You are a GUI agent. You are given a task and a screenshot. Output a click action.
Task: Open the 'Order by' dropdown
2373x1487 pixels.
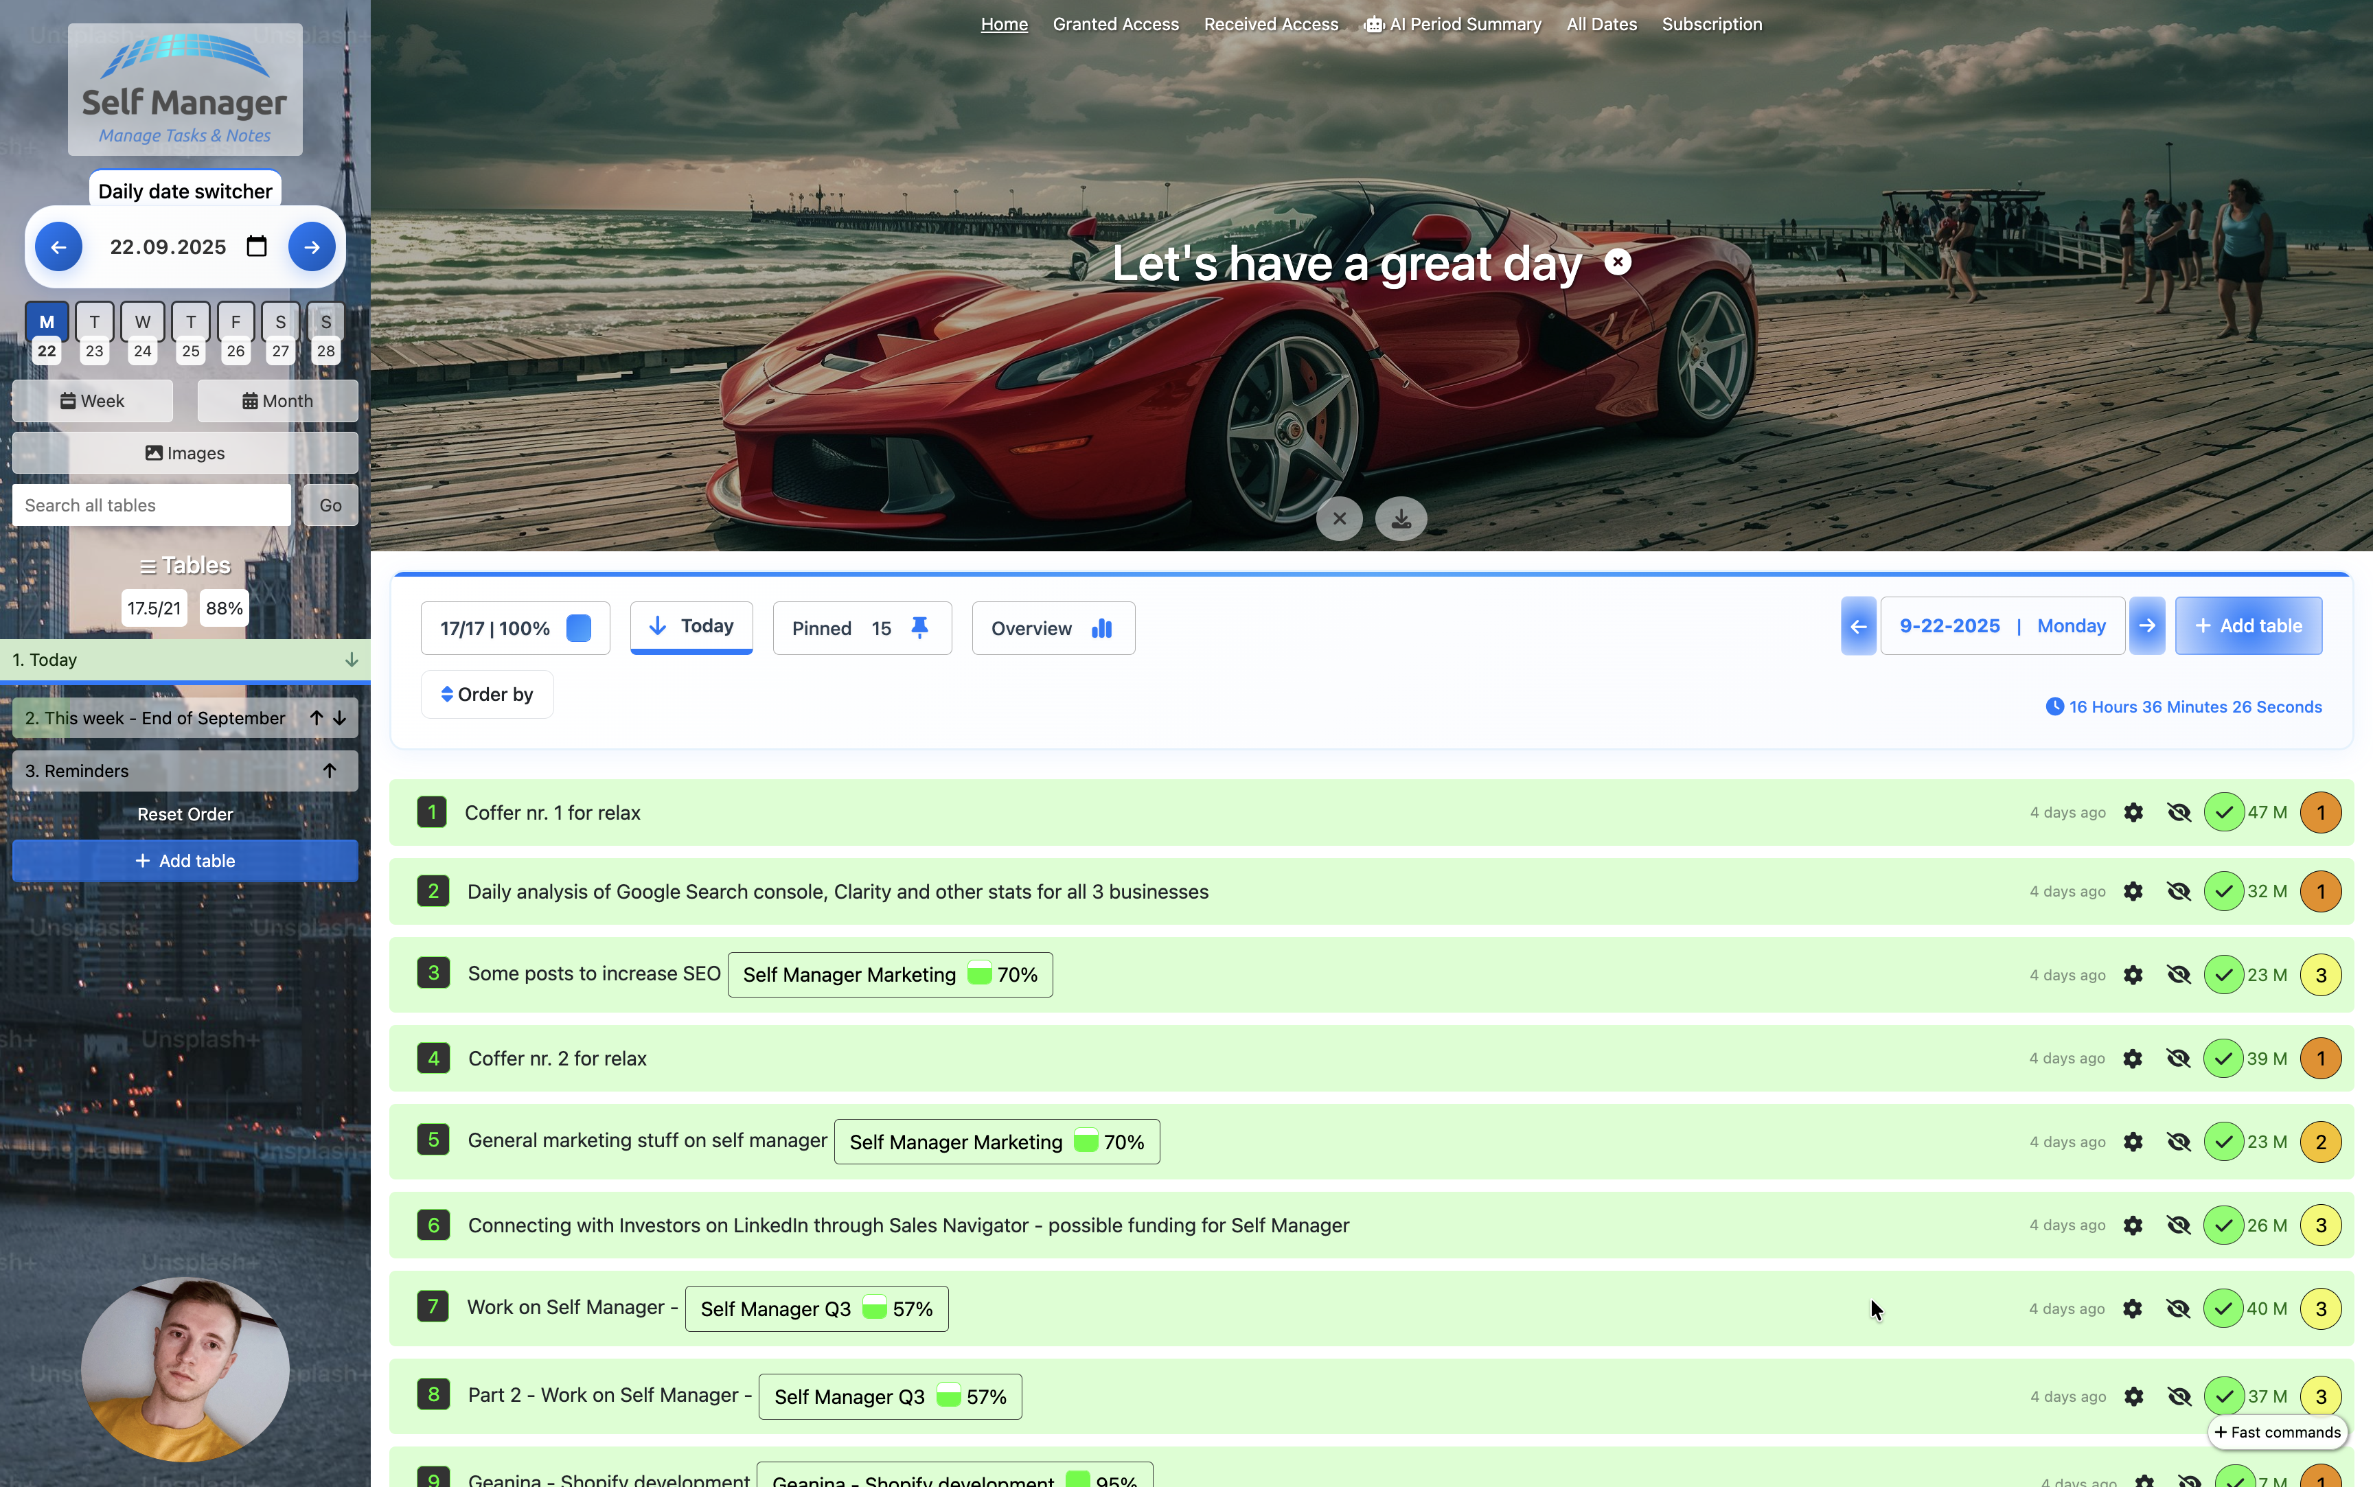pos(487,693)
